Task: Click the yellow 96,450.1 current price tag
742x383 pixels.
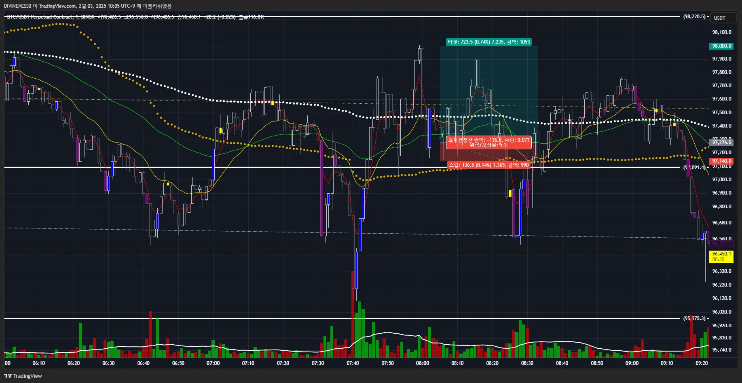Action: (x=721, y=257)
